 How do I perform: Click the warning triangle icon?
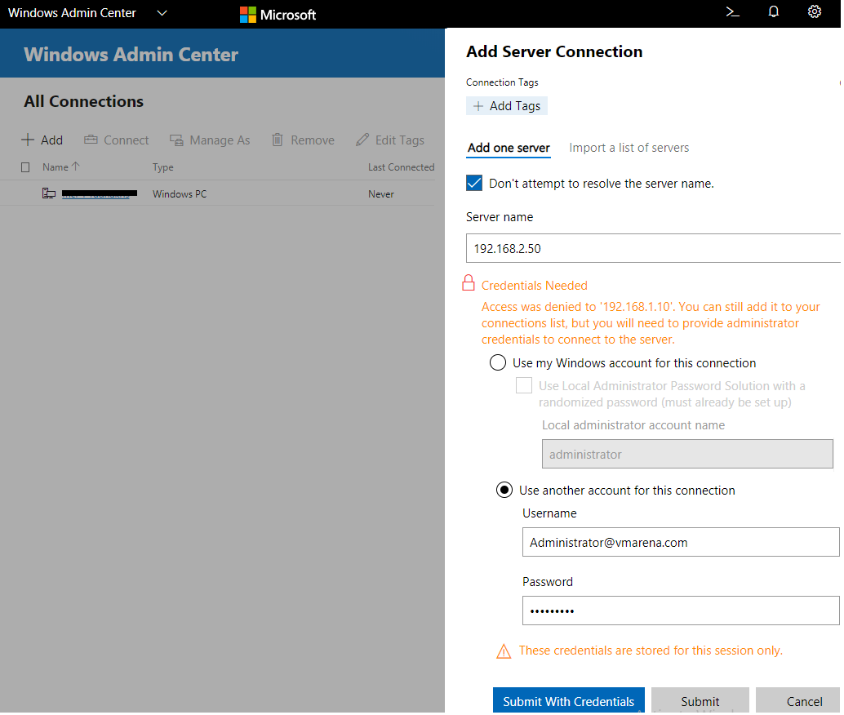pyautogui.click(x=504, y=651)
